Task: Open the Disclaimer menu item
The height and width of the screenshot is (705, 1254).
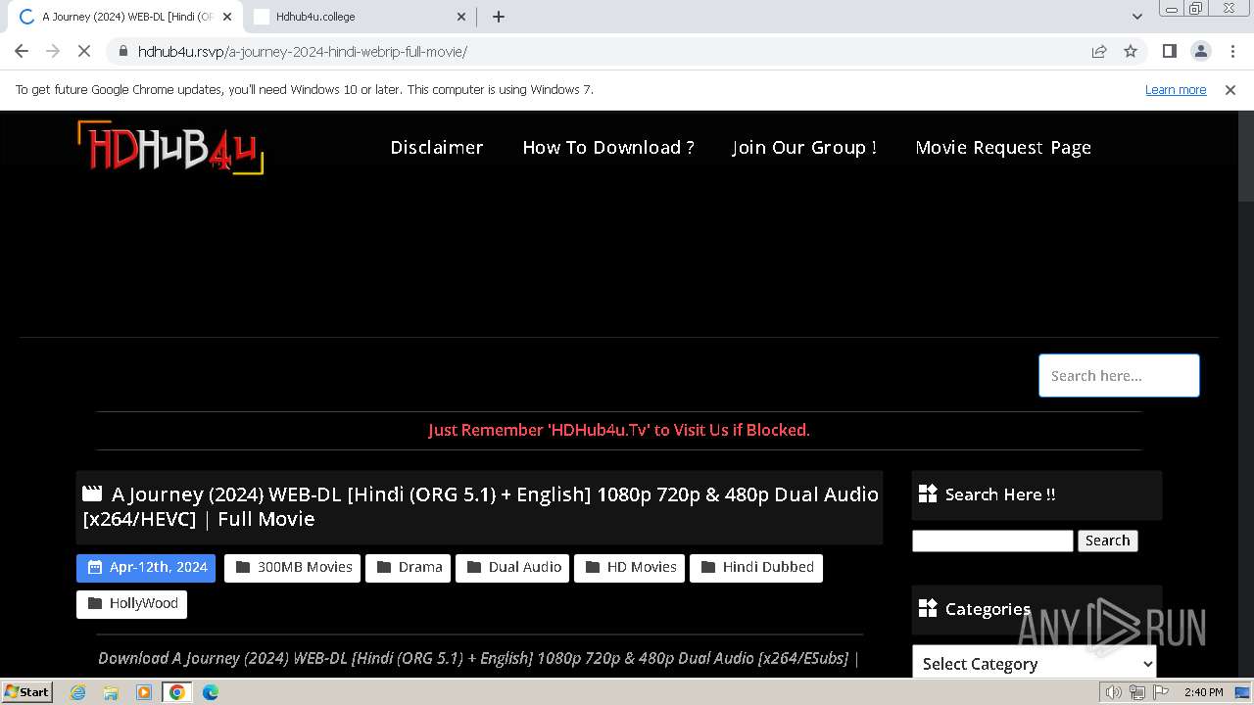Action: click(x=437, y=147)
